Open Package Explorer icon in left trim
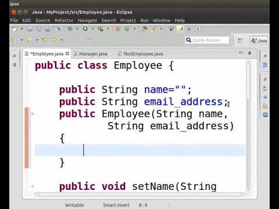 pos(15,64)
